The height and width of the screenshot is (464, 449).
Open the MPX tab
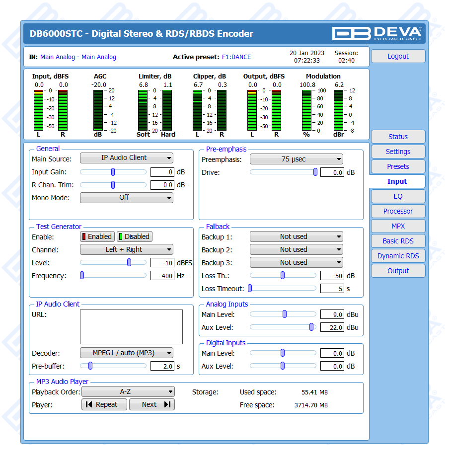(x=398, y=226)
